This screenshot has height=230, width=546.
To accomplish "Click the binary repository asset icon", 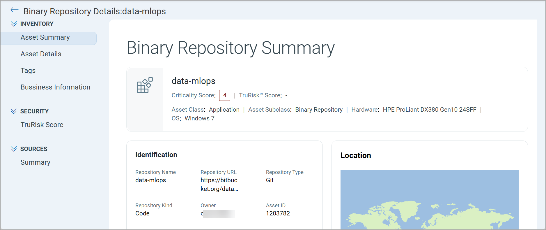I will pyautogui.click(x=145, y=85).
